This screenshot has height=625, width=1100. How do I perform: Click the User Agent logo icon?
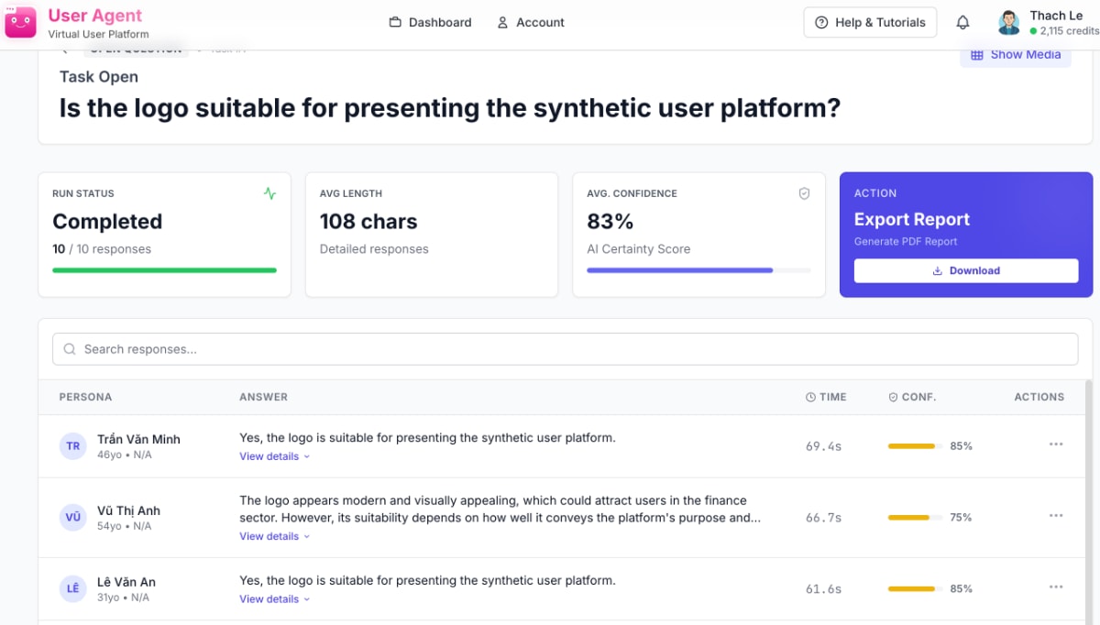19,22
